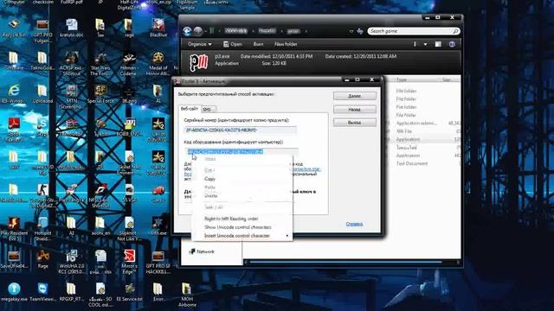Open the Uploaded folder on desktop
This screenshot has height=311, width=554.
click(42, 94)
